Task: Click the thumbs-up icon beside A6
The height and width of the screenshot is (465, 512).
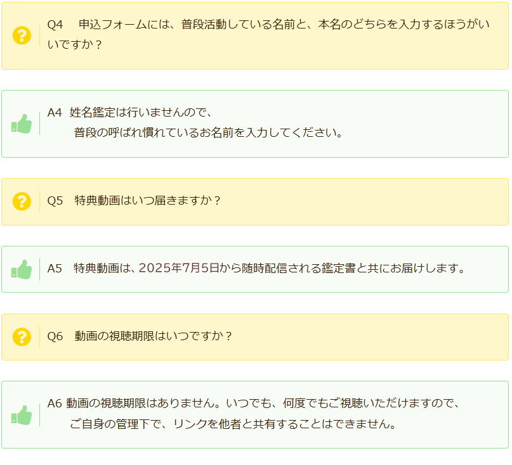Action: tap(22, 415)
